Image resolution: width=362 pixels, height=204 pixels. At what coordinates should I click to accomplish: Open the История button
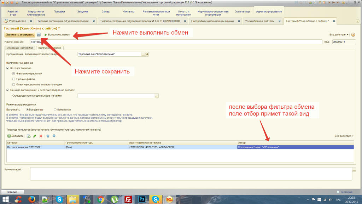coord(13,192)
